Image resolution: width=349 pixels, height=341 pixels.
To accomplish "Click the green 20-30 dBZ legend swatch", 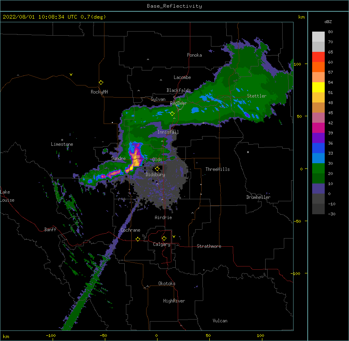I will coord(318,168).
